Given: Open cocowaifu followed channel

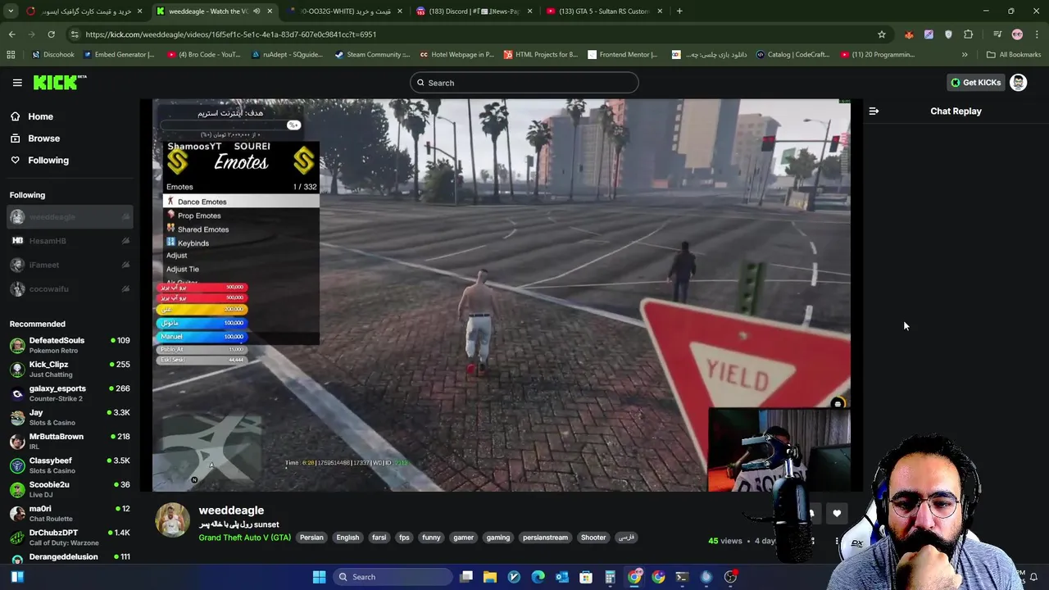Looking at the screenshot, I should [x=70, y=288].
